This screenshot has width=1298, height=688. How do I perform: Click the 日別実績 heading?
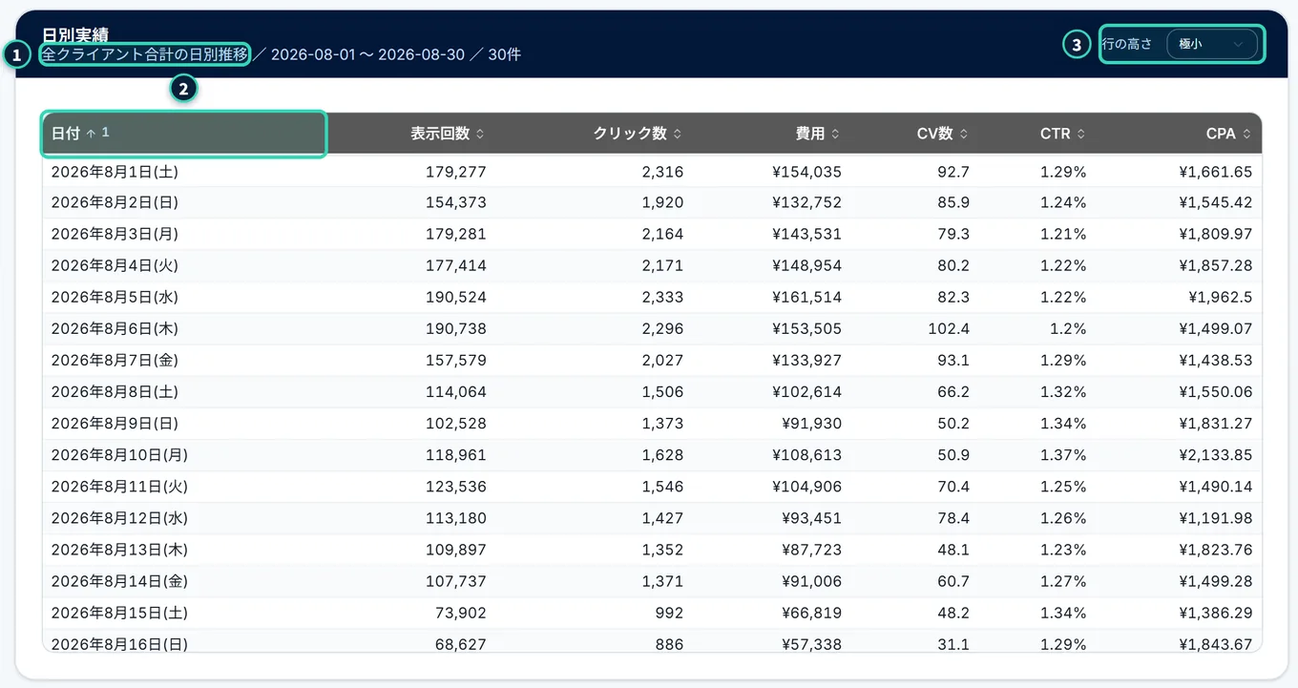(x=75, y=35)
